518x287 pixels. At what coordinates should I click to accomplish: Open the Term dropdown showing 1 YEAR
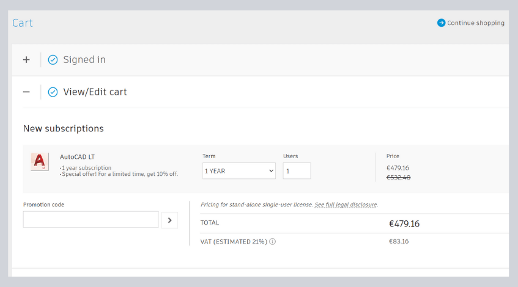click(x=239, y=171)
